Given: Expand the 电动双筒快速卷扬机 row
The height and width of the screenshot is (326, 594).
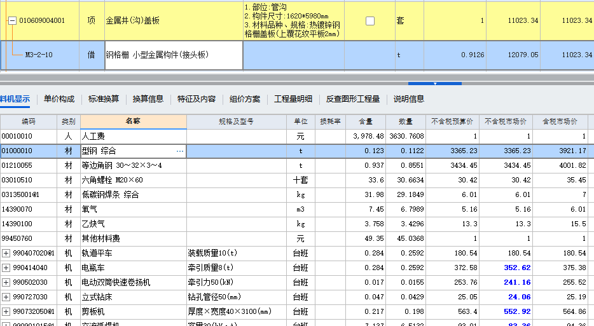Looking at the screenshot, I should tap(6, 282).
